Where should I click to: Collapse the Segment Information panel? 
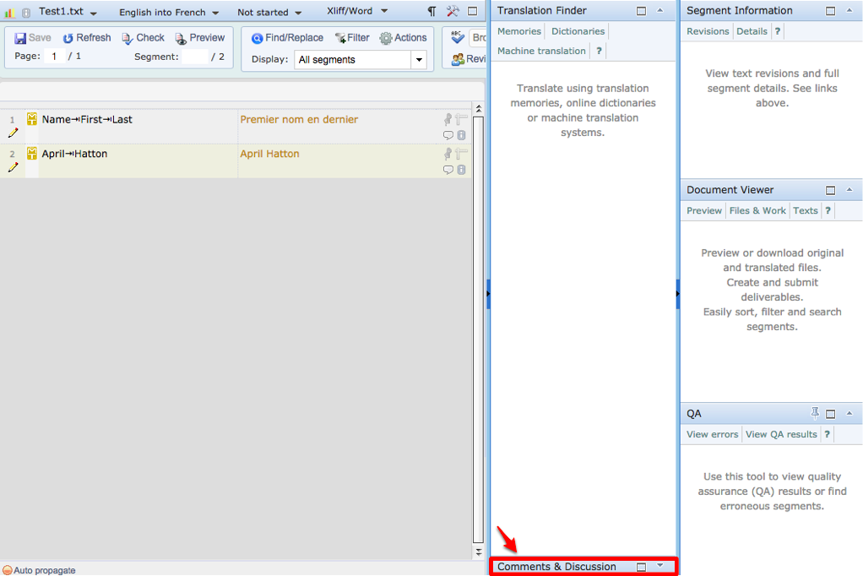click(x=849, y=11)
